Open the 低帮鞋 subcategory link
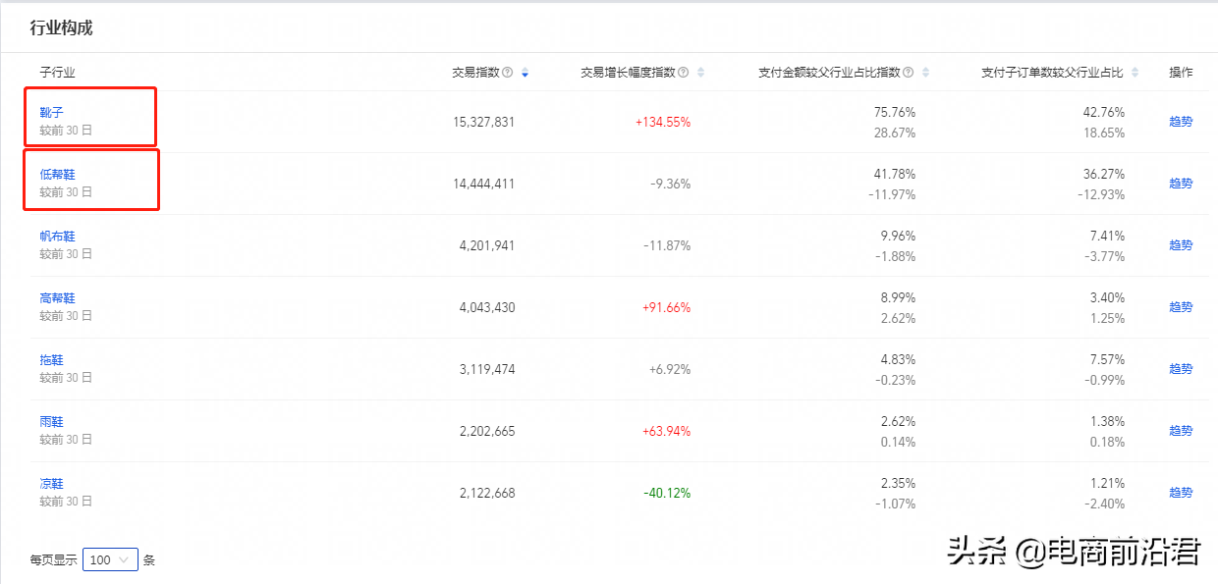The height and width of the screenshot is (584, 1218). coord(57,173)
